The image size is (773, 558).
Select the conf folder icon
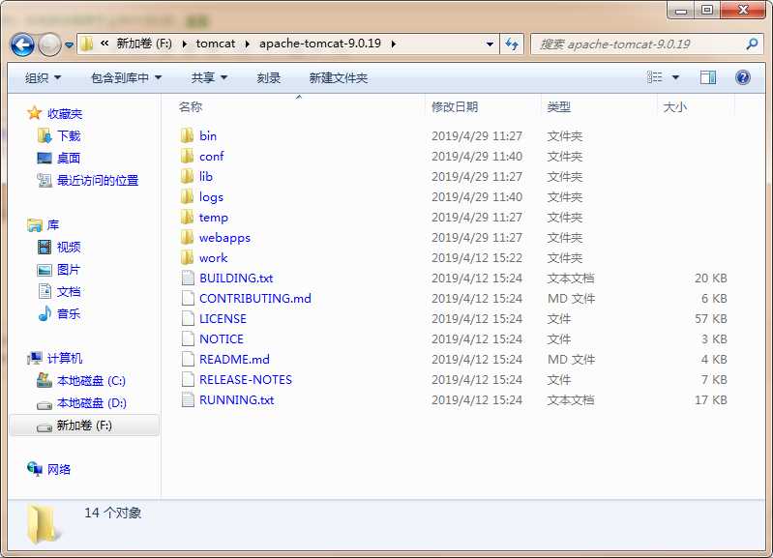click(188, 156)
